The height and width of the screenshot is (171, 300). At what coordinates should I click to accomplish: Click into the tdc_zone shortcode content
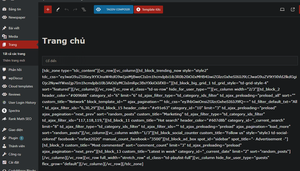click(x=170, y=117)
